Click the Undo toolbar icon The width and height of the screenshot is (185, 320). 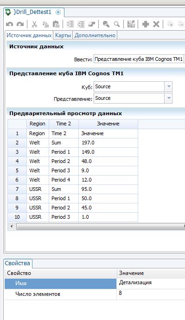[9, 24]
